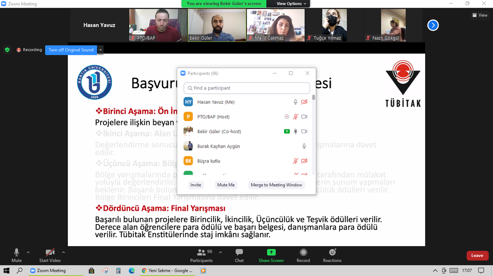
Task: Click the Invite button
Action: pyautogui.click(x=195, y=185)
